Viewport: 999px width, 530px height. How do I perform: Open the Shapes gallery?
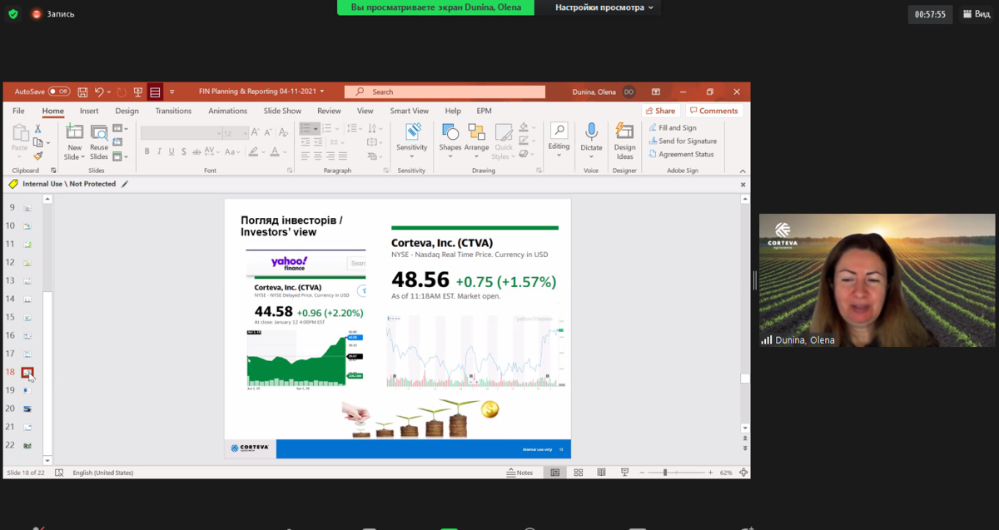[x=450, y=141]
